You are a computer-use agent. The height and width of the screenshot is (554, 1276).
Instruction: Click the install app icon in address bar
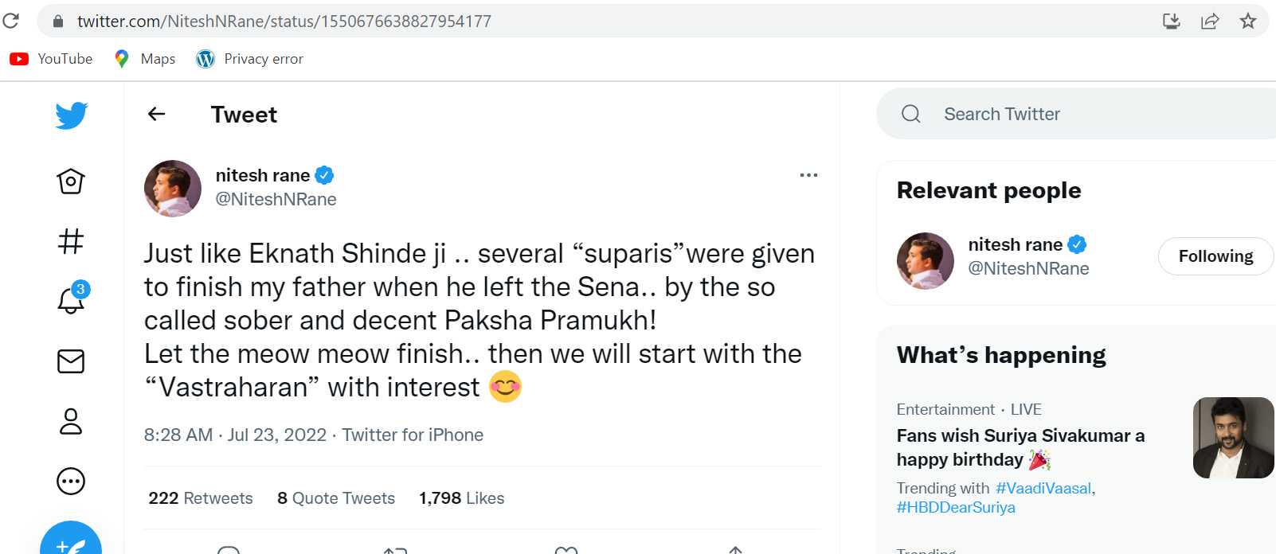(x=1171, y=21)
